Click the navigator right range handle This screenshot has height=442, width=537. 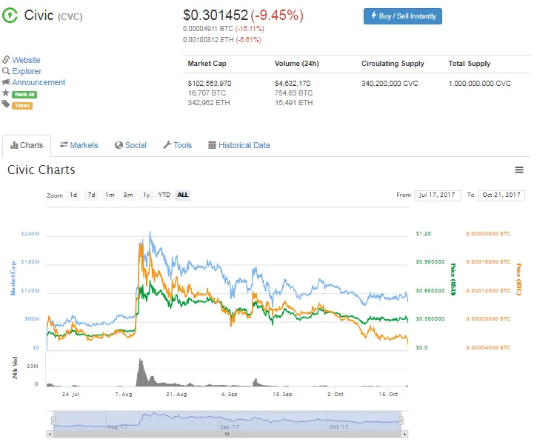tap(401, 420)
